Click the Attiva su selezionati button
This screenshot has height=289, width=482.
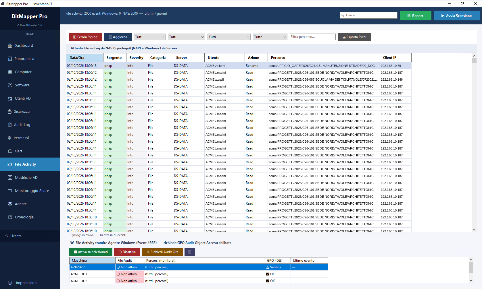tap(91, 252)
